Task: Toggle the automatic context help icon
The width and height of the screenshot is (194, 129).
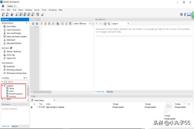Action: click(x=109, y=24)
